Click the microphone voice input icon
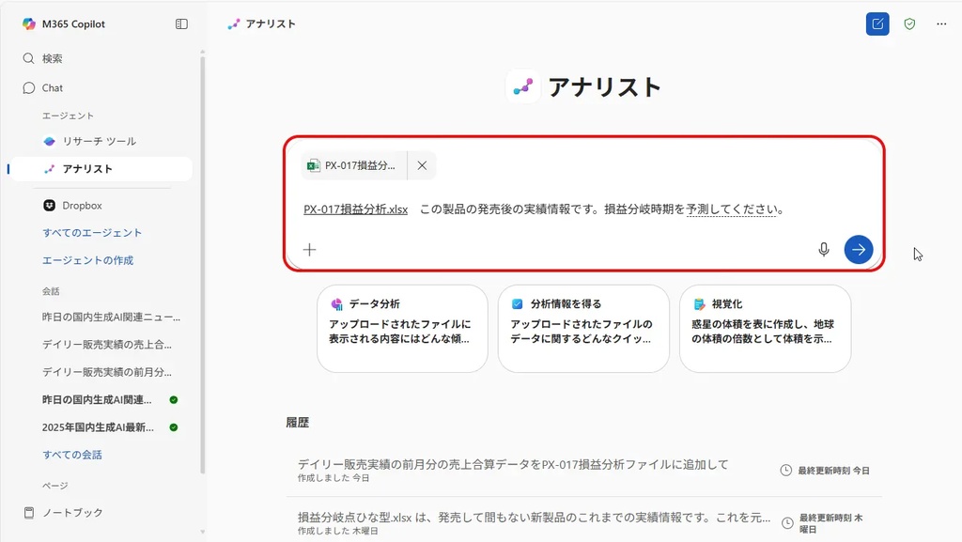This screenshot has width=962, height=542. click(824, 249)
